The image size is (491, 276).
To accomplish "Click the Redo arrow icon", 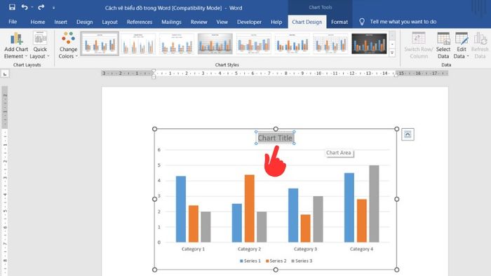I will pos(41,7).
